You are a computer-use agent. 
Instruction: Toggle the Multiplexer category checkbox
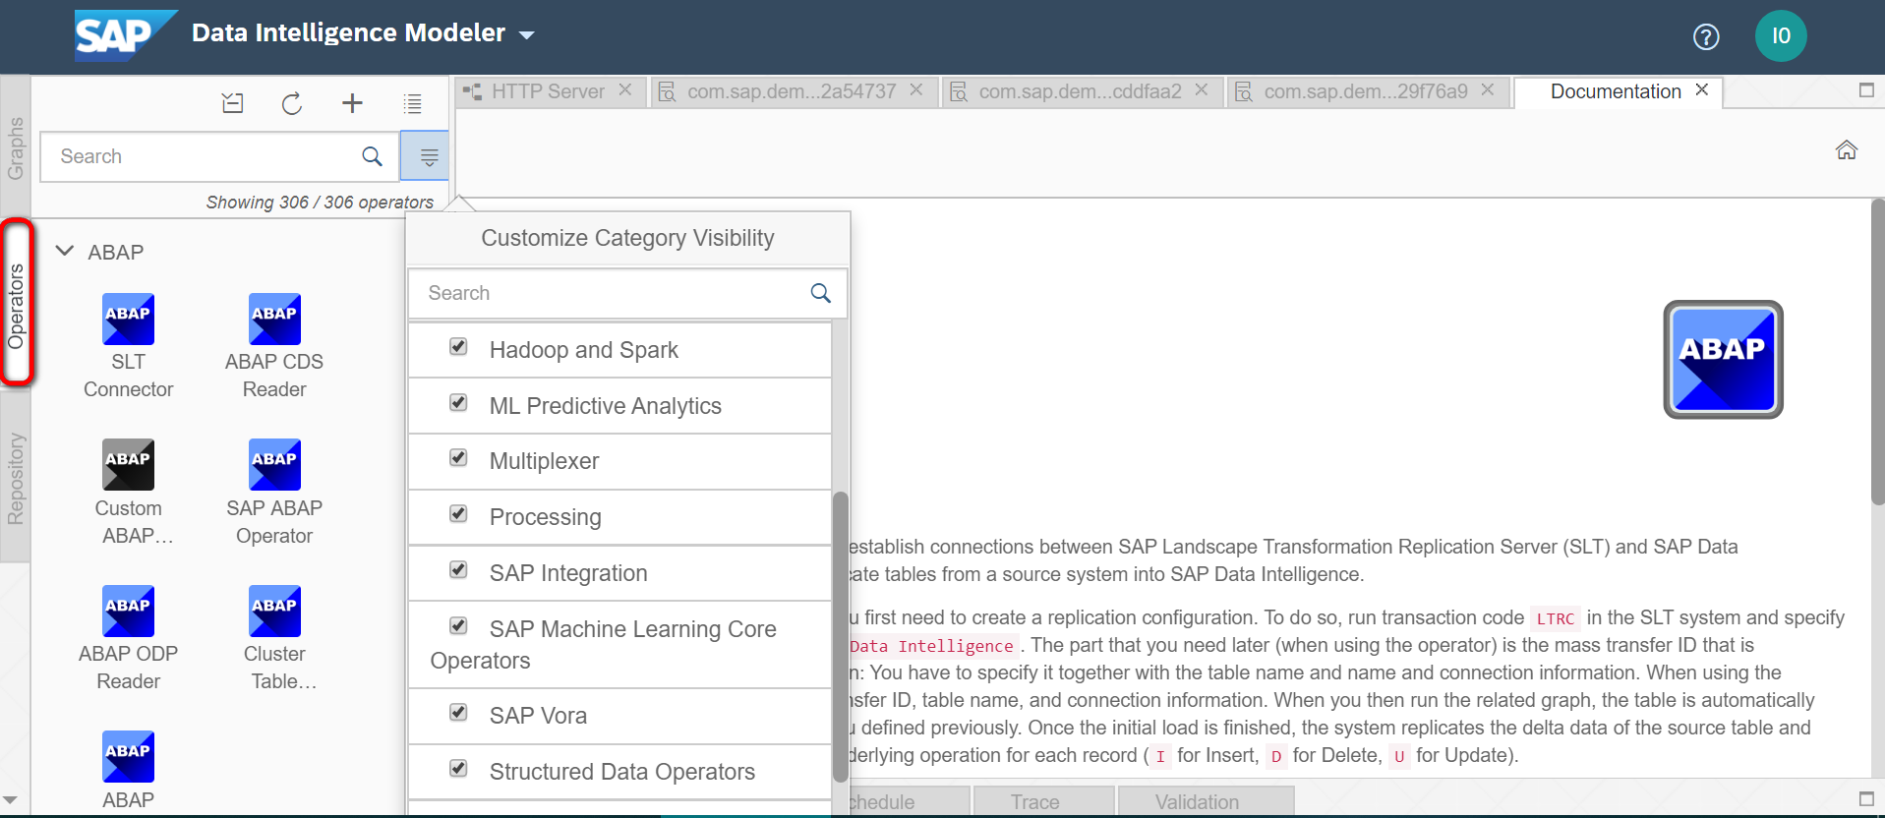pyautogui.click(x=458, y=457)
